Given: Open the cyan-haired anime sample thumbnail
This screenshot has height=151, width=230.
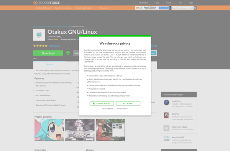Looking at the screenshot, I should click(x=49, y=130).
